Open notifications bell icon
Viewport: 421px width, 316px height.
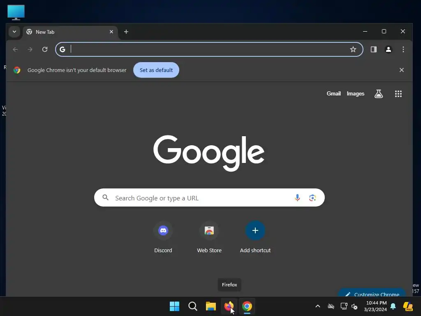click(x=393, y=306)
